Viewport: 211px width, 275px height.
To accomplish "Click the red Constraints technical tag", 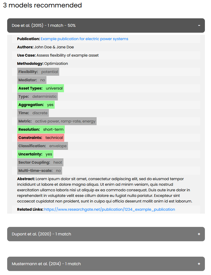I will pos(41,138).
